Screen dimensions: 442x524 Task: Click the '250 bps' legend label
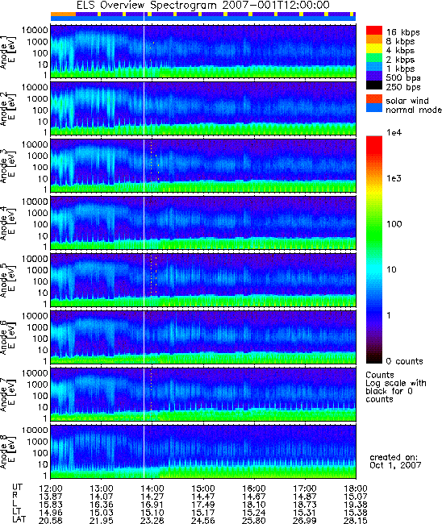tap(403, 87)
